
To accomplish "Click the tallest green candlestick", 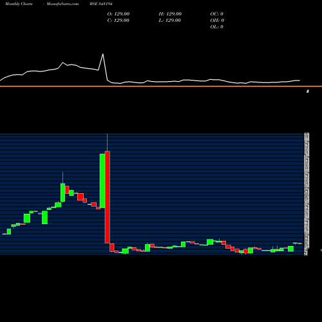I will pos(102,181).
